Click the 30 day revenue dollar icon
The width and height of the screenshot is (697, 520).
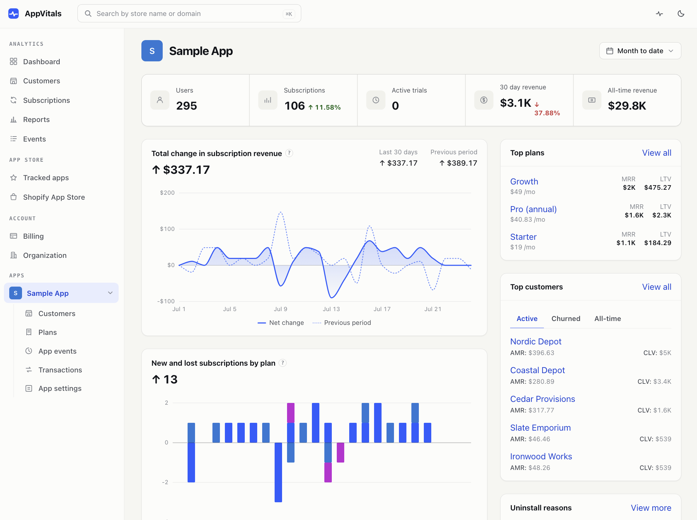click(484, 100)
